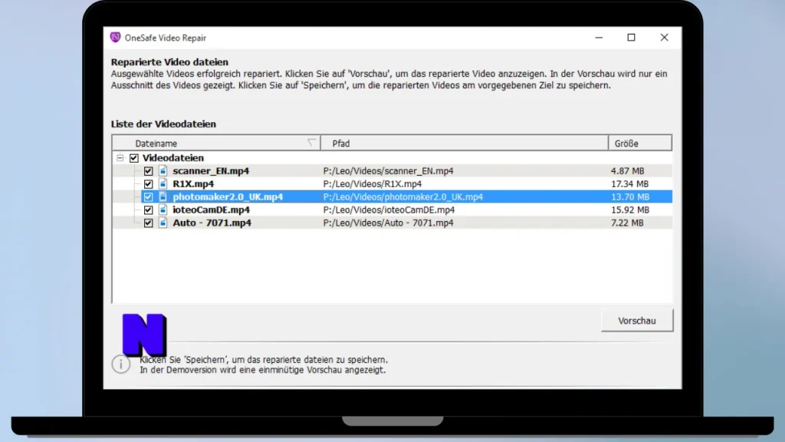Select photomaker2.0_UK.mp4 file name
This screenshot has width=785, height=442.
click(228, 197)
